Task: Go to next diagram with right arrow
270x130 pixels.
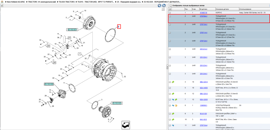Action: pyautogui.click(x=164, y=5)
